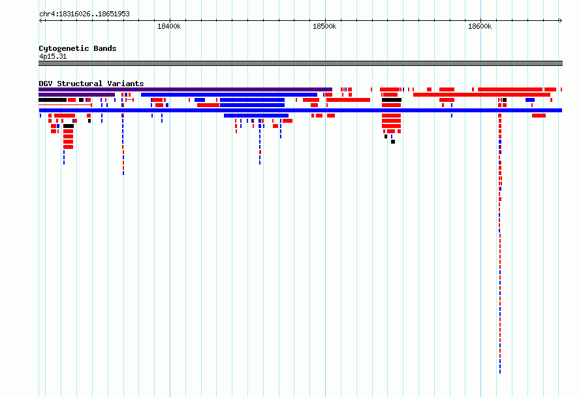Click the bottom blue segment of the tall variant column
Image resolution: width=581 pixels, height=397 pixels.
point(500,371)
